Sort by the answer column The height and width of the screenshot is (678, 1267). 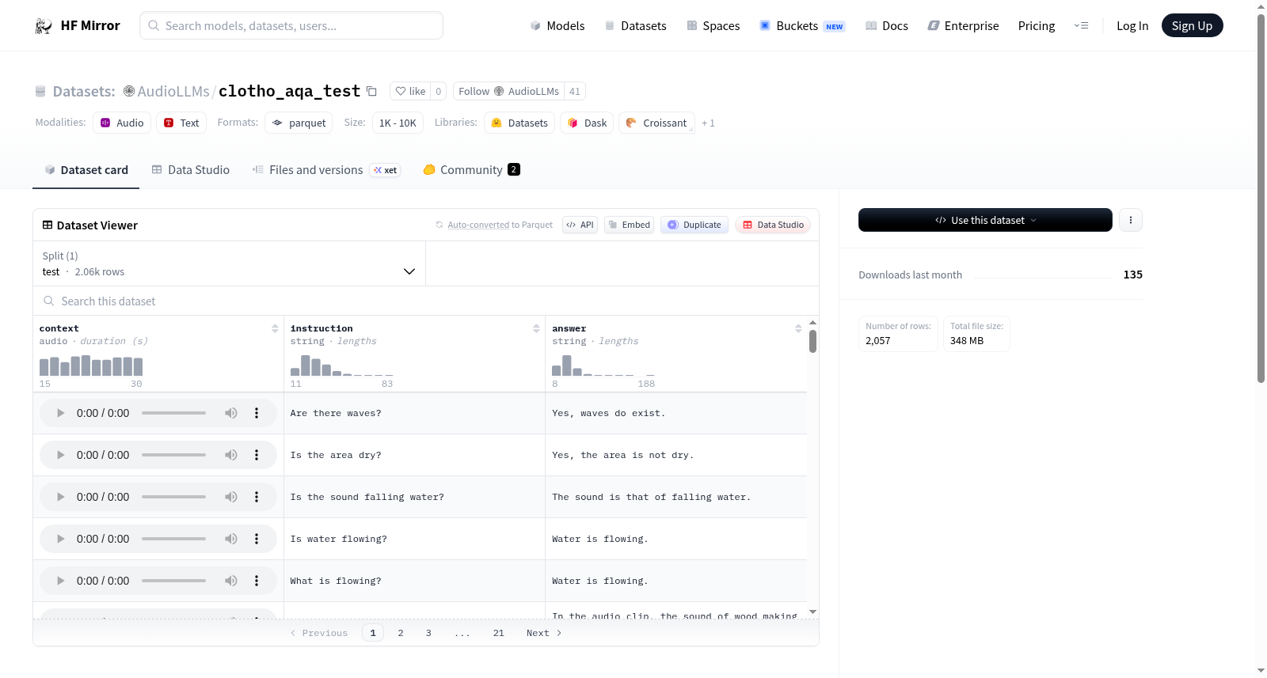tap(798, 328)
